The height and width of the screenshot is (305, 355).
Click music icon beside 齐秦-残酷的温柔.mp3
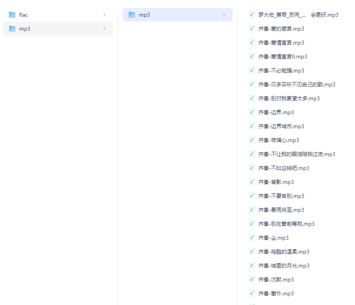point(252,252)
